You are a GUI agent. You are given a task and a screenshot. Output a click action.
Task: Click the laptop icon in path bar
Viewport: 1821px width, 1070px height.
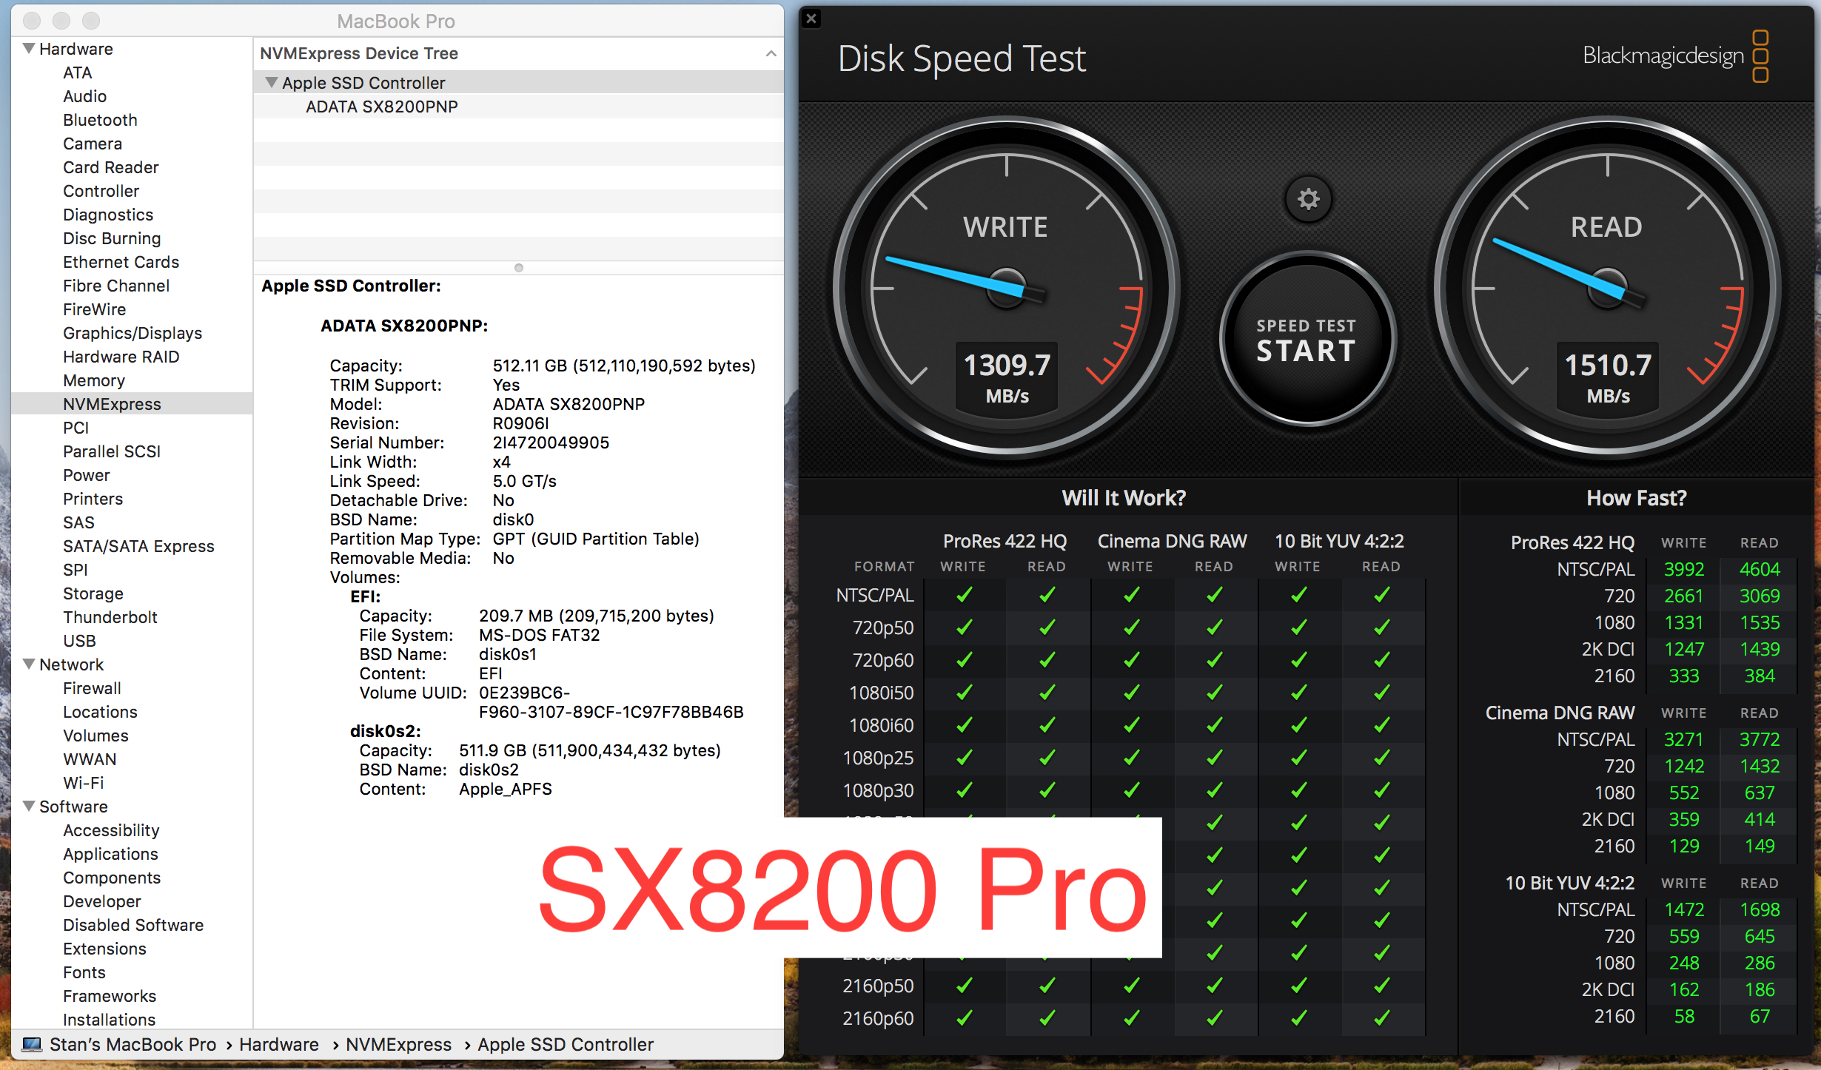(32, 1044)
